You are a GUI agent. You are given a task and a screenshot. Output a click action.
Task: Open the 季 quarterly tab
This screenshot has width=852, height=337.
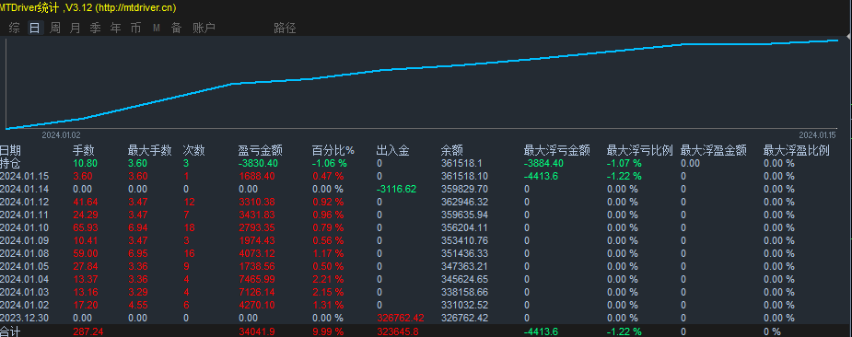[x=95, y=29]
